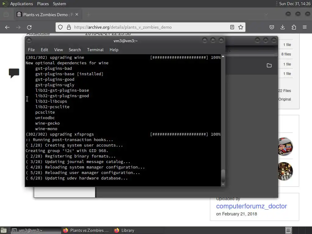Click terminal line 'wine-mono'
The image size is (312, 234).
pos(46,129)
